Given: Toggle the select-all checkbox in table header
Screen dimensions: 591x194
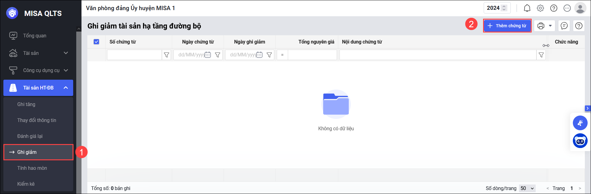Looking at the screenshot, I should pos(96,42).
